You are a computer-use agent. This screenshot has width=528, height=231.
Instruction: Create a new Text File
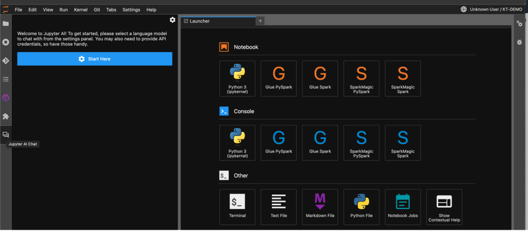pos(278,207)
